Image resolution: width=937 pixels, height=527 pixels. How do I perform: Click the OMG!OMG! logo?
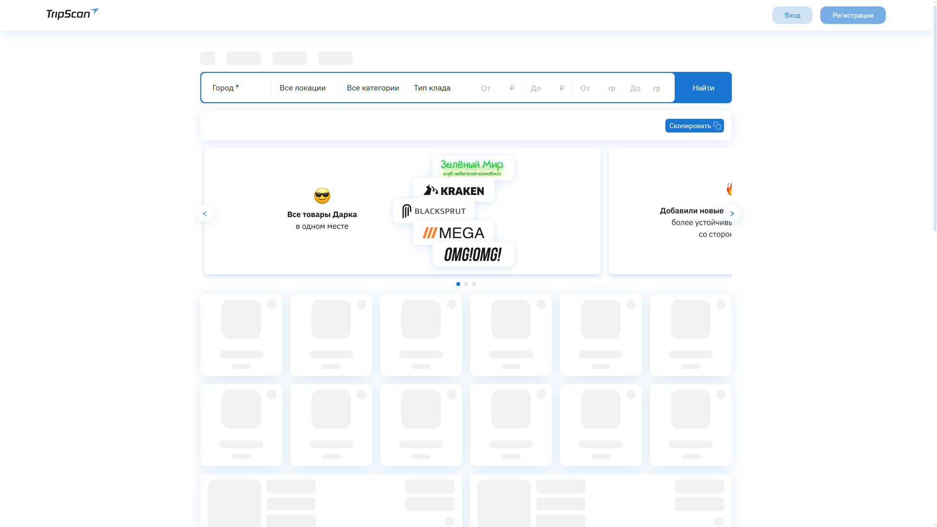point(473,254)
